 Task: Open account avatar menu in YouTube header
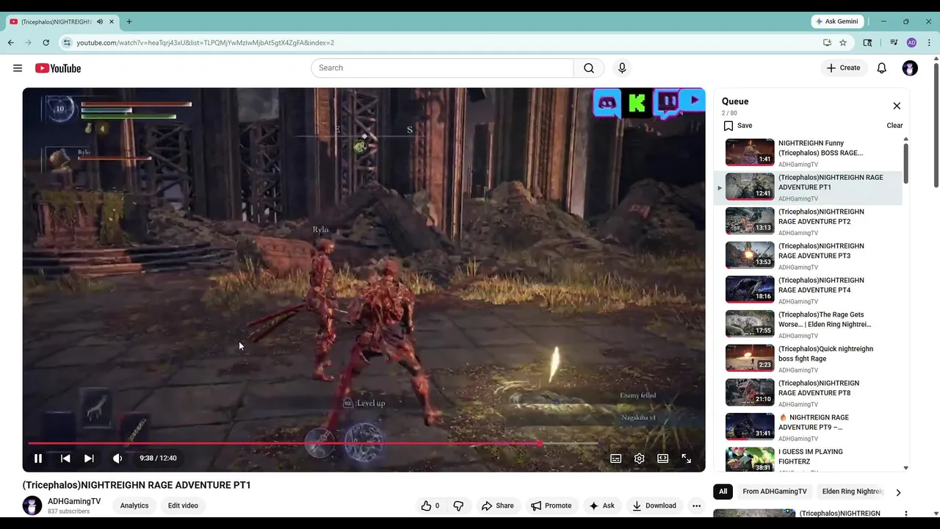[x=910, y=68]
